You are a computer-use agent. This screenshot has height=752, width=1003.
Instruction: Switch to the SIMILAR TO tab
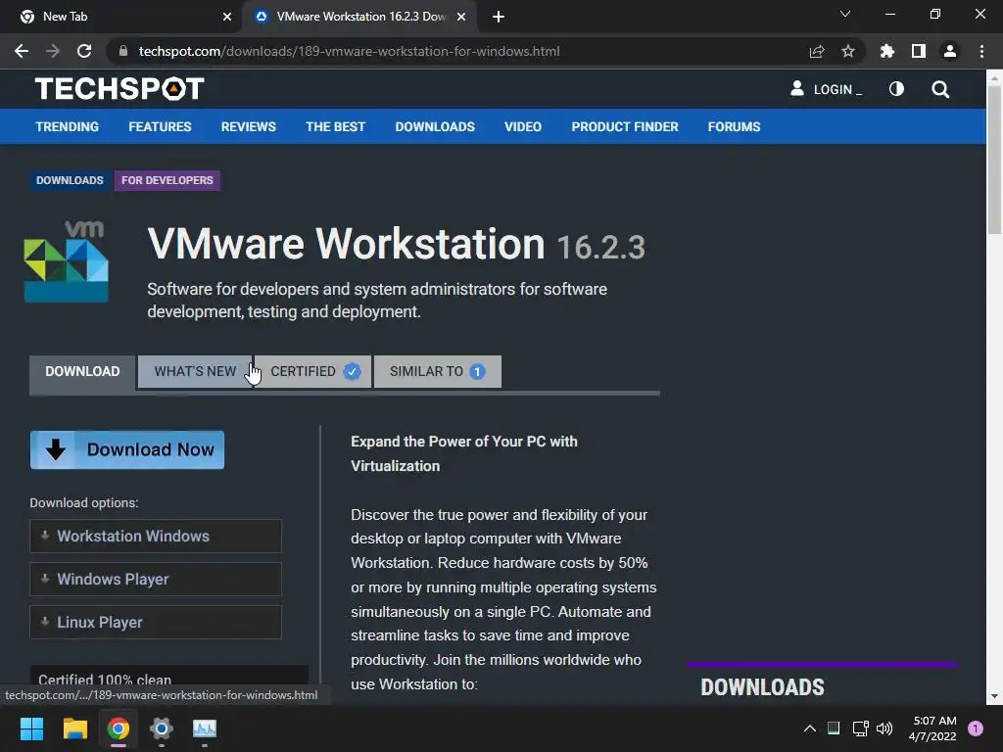click(438, 371)
